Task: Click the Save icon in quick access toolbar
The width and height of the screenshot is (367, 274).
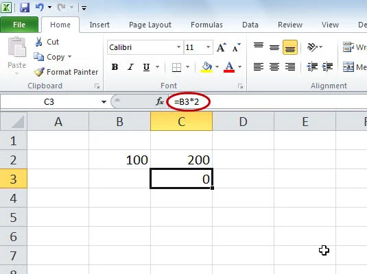Action: pyautogui.click(x=25, y=8)
